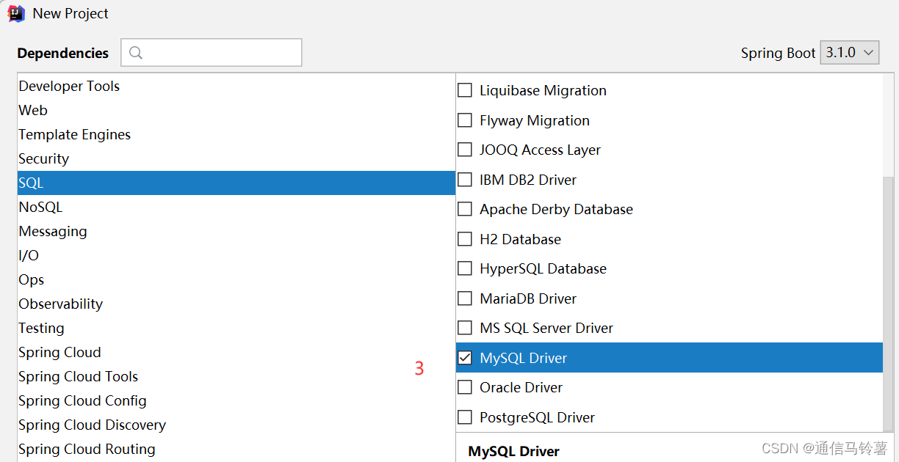The image size is (899, 462).
Task: Check the Liquibase Migration checkbox
Action: (x=465, y=90)
